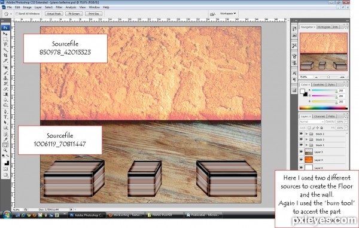
Task: Switch to the Channels tab
Action: (x=320, y=117)
